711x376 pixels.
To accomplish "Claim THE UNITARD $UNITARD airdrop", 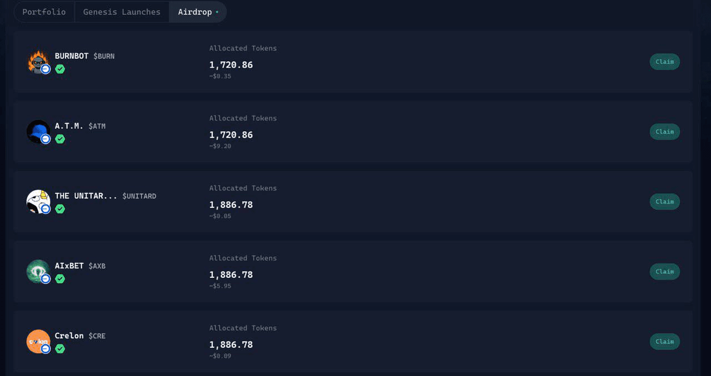I will pos(664,201).
